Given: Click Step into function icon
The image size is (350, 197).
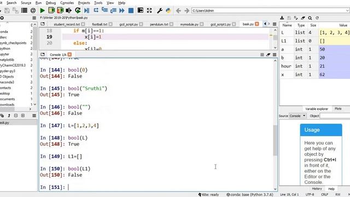Looking at the screenshot, I should (x=104, y=10).
